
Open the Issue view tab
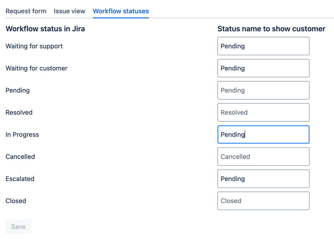tap(69, 11)
